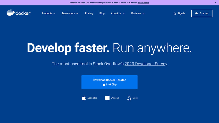Open the Partners menu
Screen dimensions: 219x123
pos(138,13)
